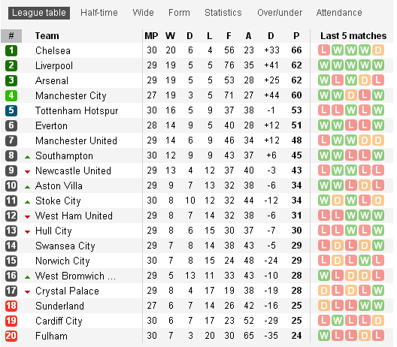Click the # rank column header
This screenshot has width=397, height=347.
pyautogui.click(x=11, y=36)
